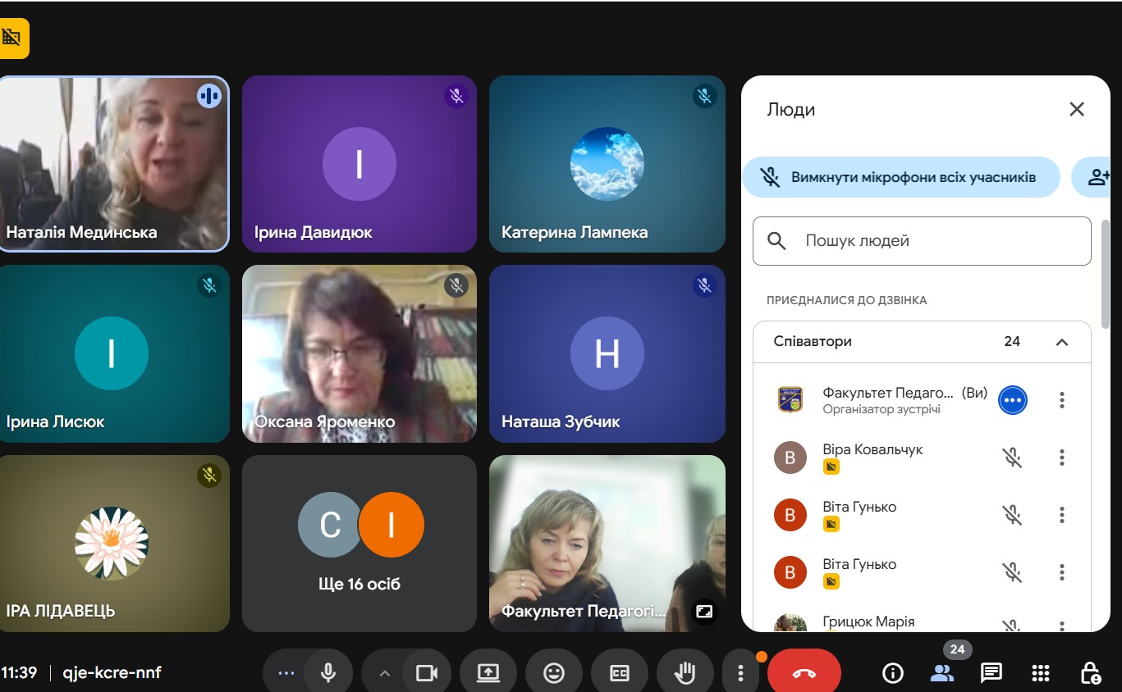The height and width of the screenshot is (692, 1122).
Task: Click the red leave call button
Action: coord(804,673)
